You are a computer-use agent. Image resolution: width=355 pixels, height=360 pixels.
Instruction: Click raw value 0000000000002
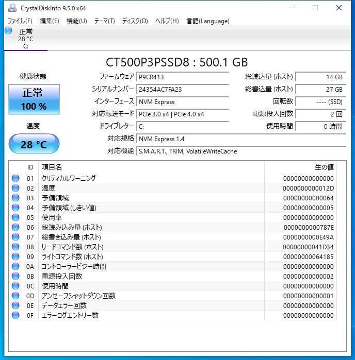[x=308, y=277]
